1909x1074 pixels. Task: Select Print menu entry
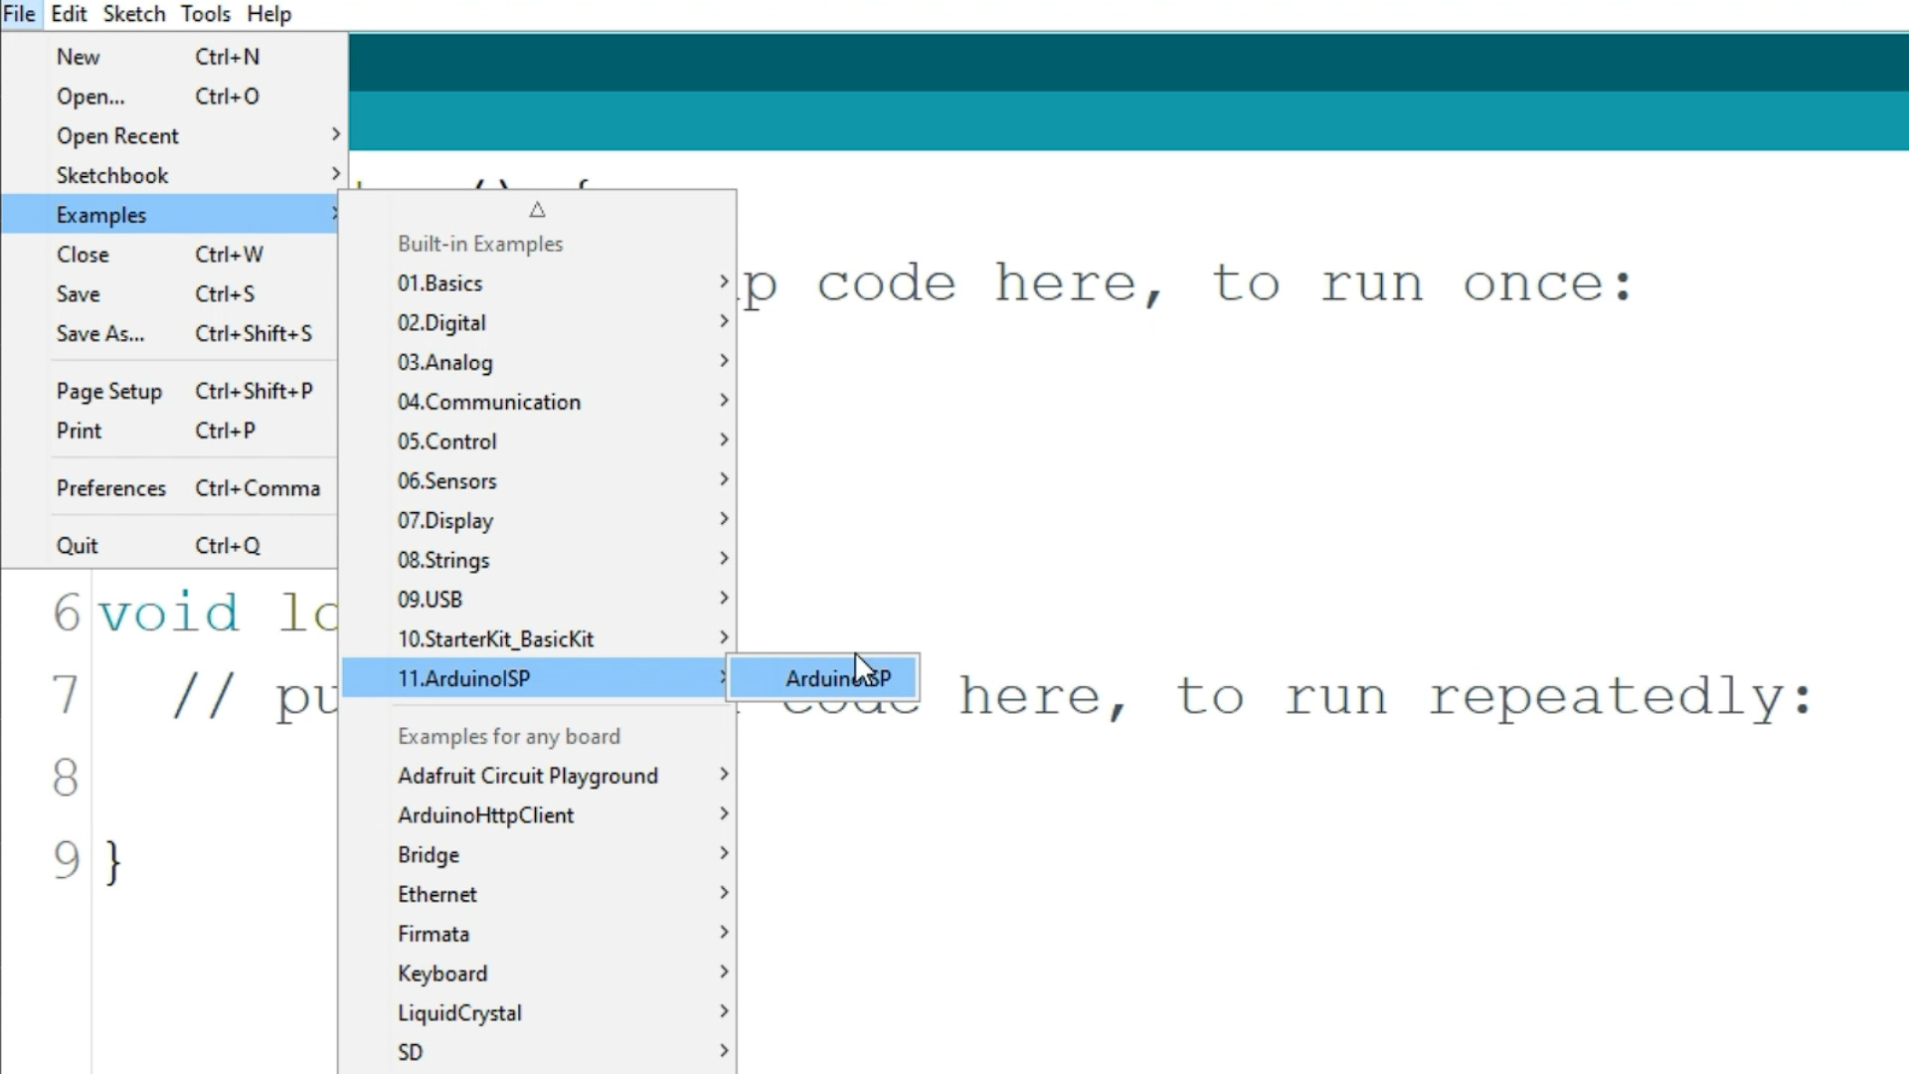tap(171, 432)
